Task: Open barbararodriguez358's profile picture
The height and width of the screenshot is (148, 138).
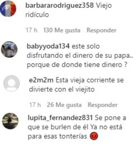Action: (x=8, y=8)
